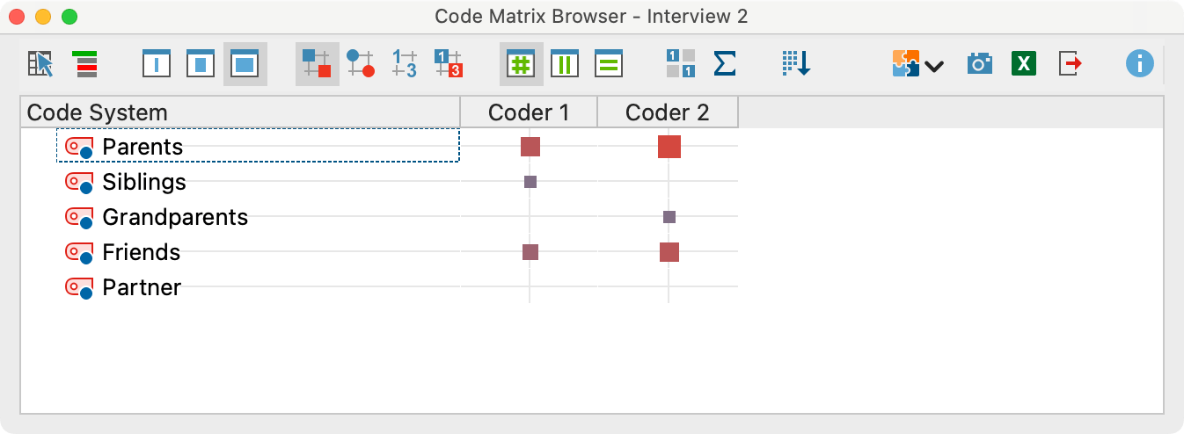This screenshot has height=434, width=1184.
Task: Click Parents red square under Coder 2
Action: (x=669, y=147)
